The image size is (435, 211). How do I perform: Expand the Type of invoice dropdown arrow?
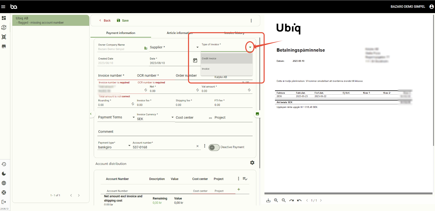pyautogui.click(x=250, y=47)
